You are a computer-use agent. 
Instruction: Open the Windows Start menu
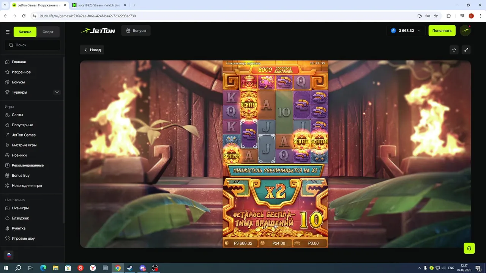pos(6,268)
